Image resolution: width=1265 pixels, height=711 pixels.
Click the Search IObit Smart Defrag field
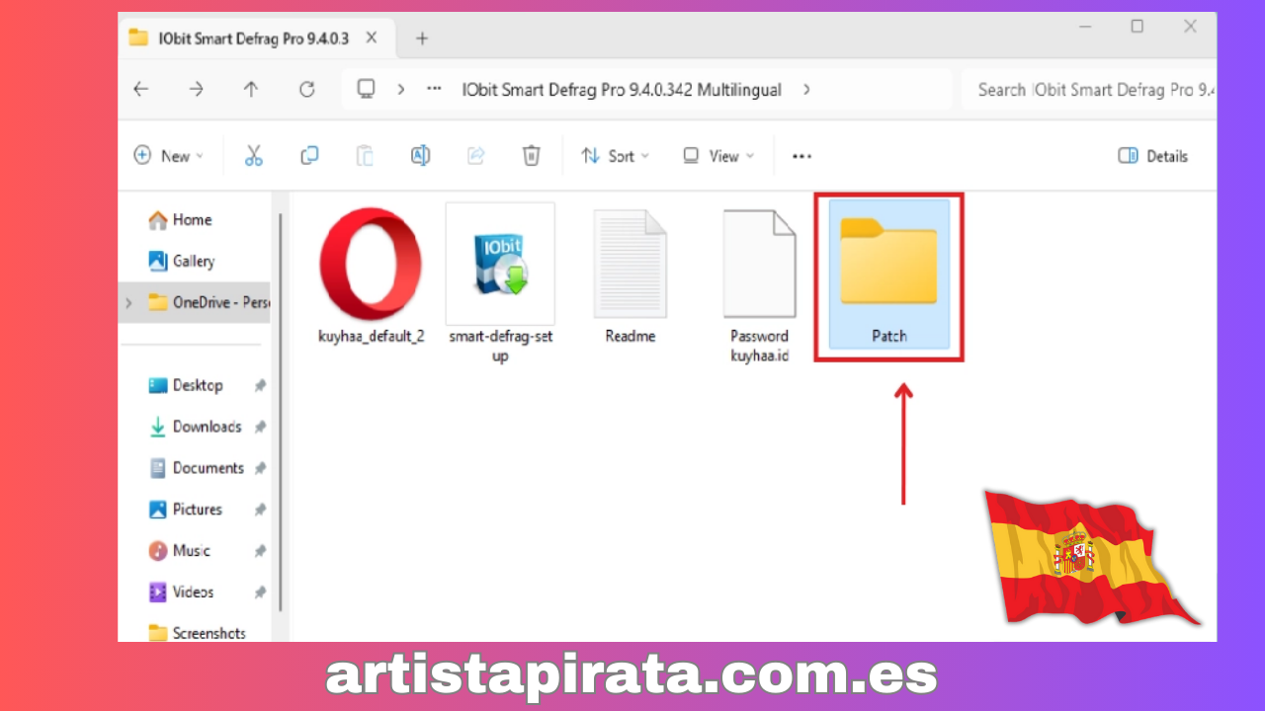(1089, 89)
